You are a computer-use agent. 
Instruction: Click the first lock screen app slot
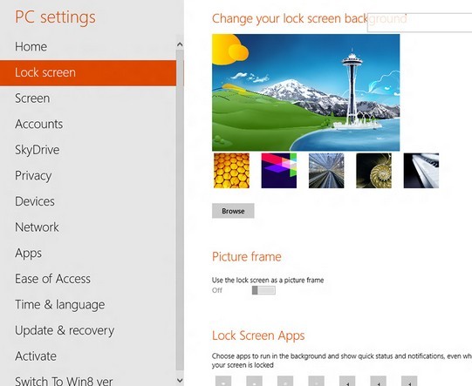pos(223,381)
